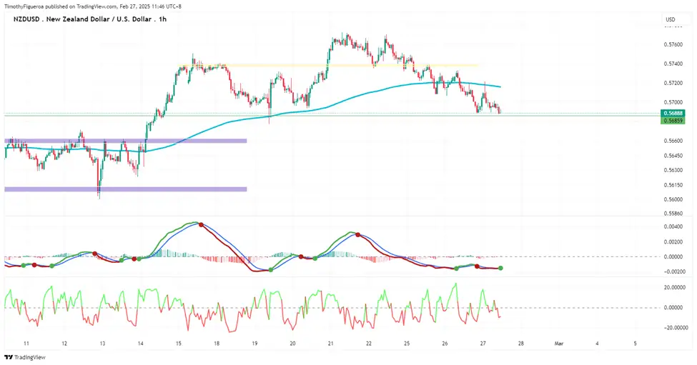Click the 0.56300 price axis label
The image size is (697, 365).
(x=673, y=170)
